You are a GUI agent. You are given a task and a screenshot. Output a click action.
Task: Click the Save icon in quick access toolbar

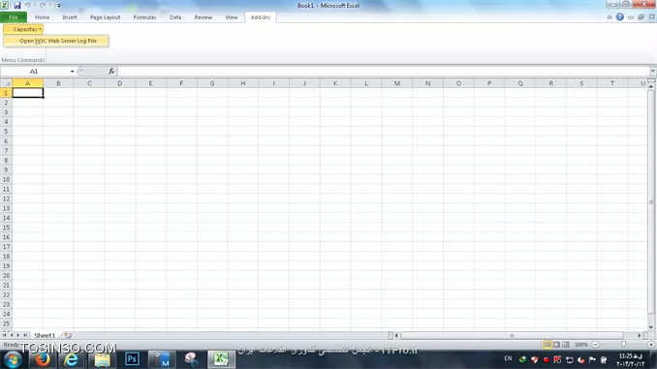[x=17, y=6]
